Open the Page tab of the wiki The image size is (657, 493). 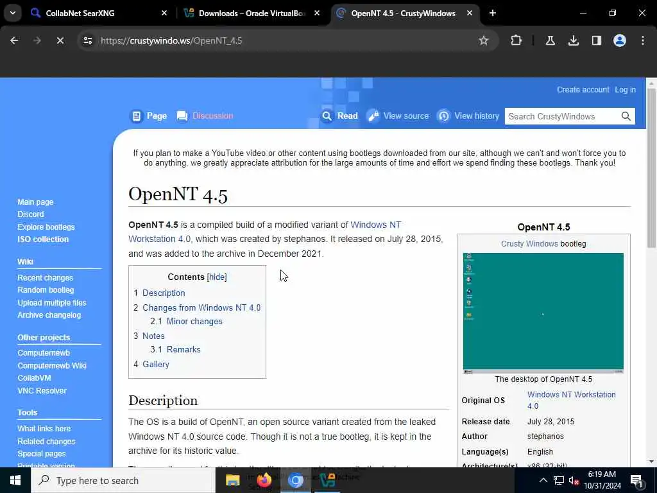click(148, 116)
